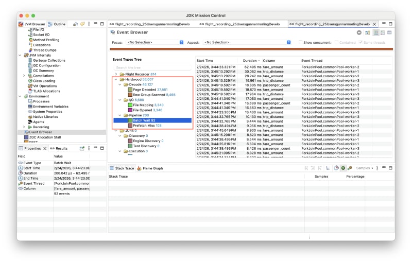Select the TLAB Allocations page
This screenshot has height=263, width=412.
tap(46, 91)
